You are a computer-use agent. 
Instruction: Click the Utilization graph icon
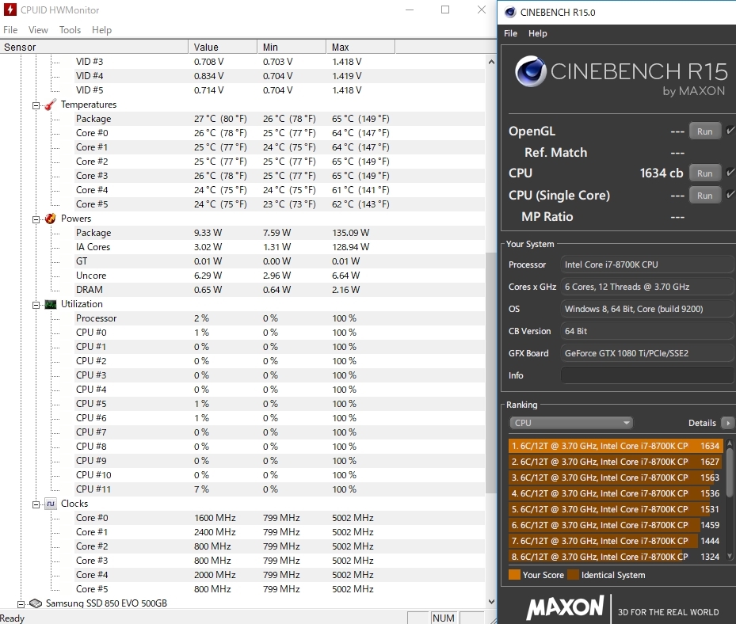click(50, 305)
